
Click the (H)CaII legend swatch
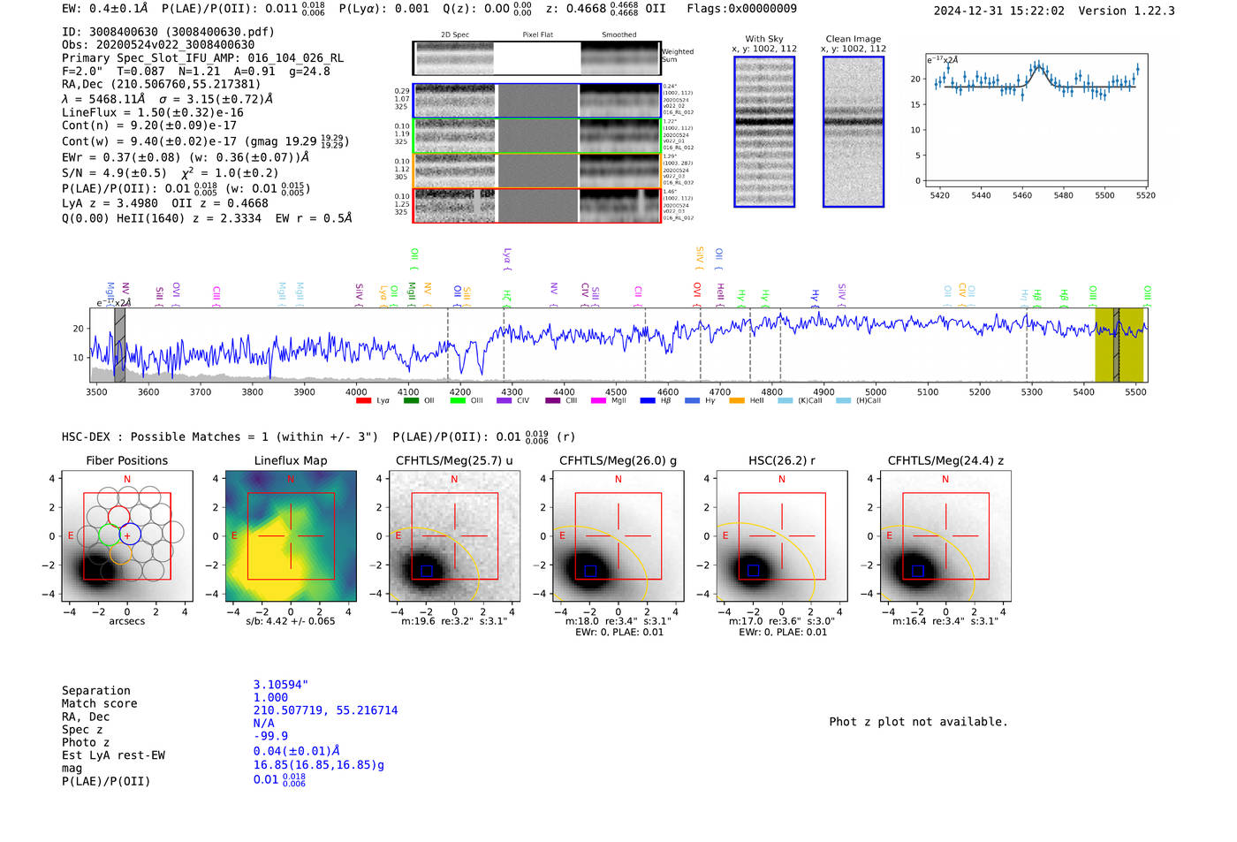click(x=843, y=401)
